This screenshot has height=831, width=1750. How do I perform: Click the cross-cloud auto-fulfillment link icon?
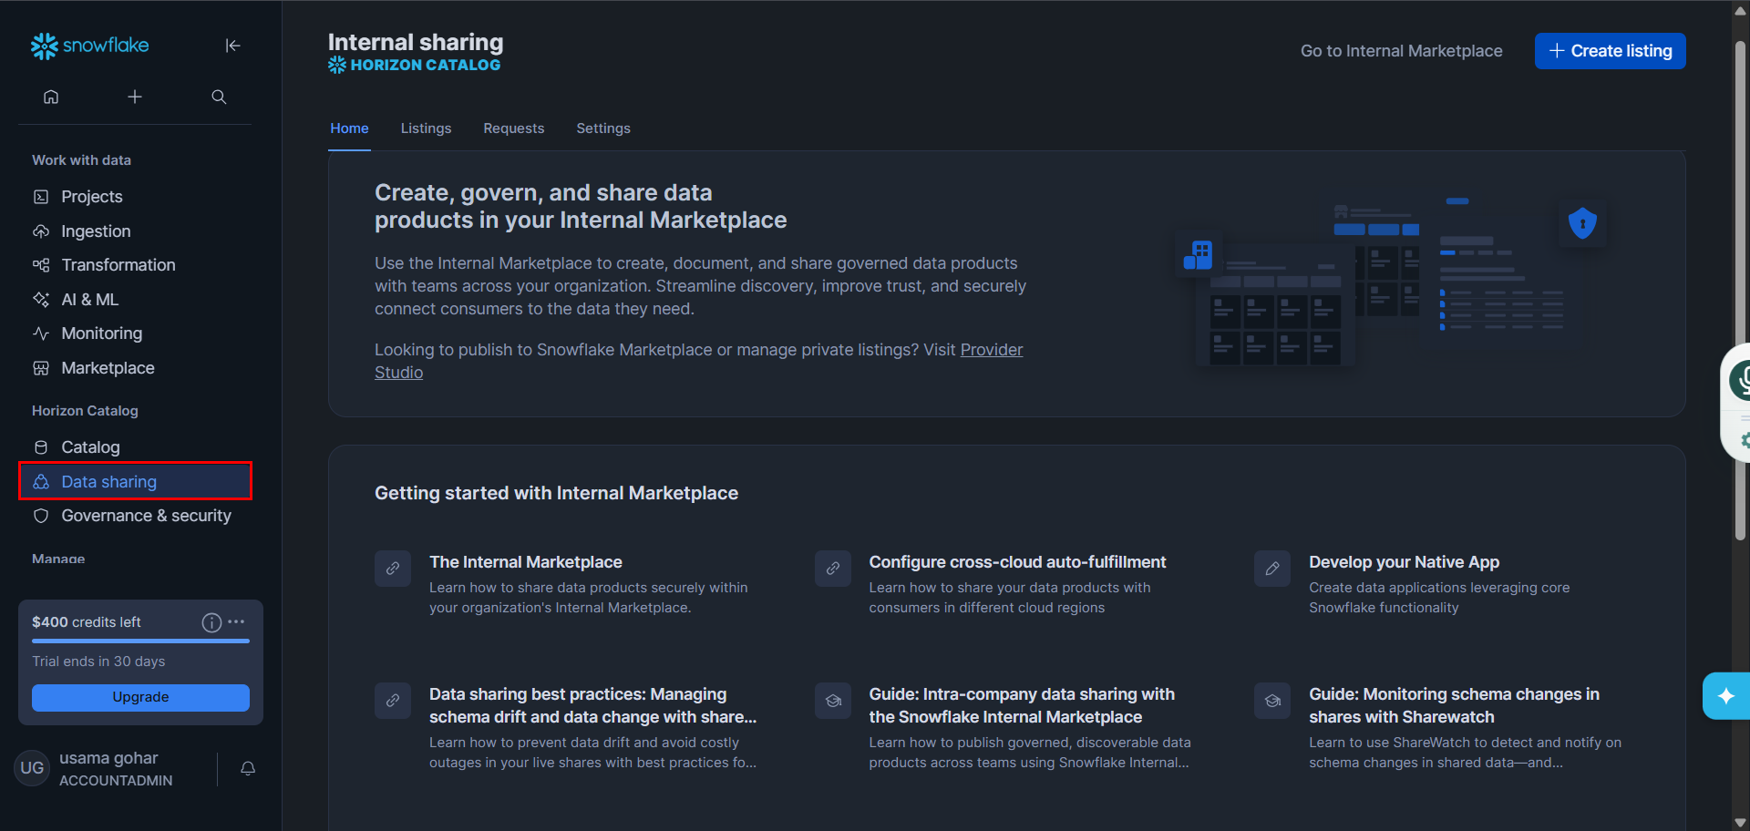click(x=833, y=569)
